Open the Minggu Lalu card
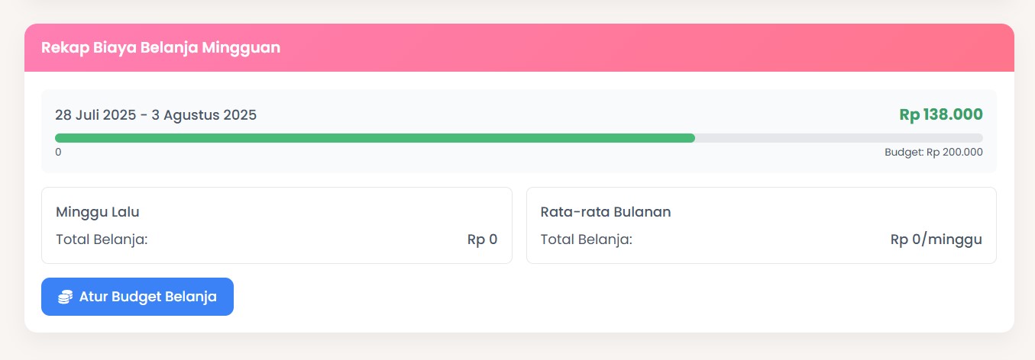Image resolution: width=1035 pixels, height=360 pixels. click(277, 226)
